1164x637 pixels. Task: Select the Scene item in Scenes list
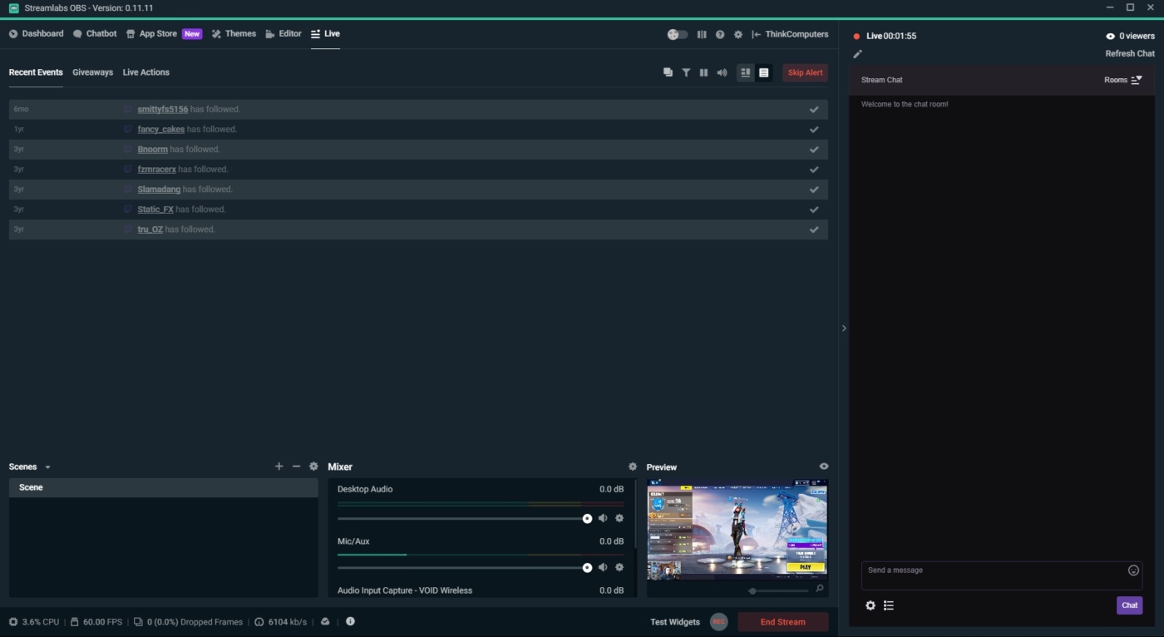[x=163, y=487]
